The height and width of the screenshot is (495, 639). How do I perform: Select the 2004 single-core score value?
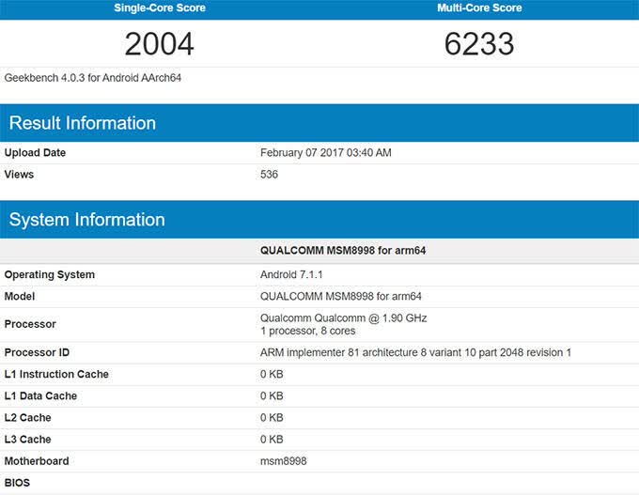pos(160,43)
